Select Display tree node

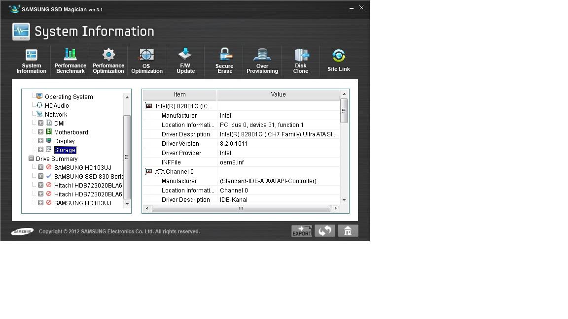point(64,141)
